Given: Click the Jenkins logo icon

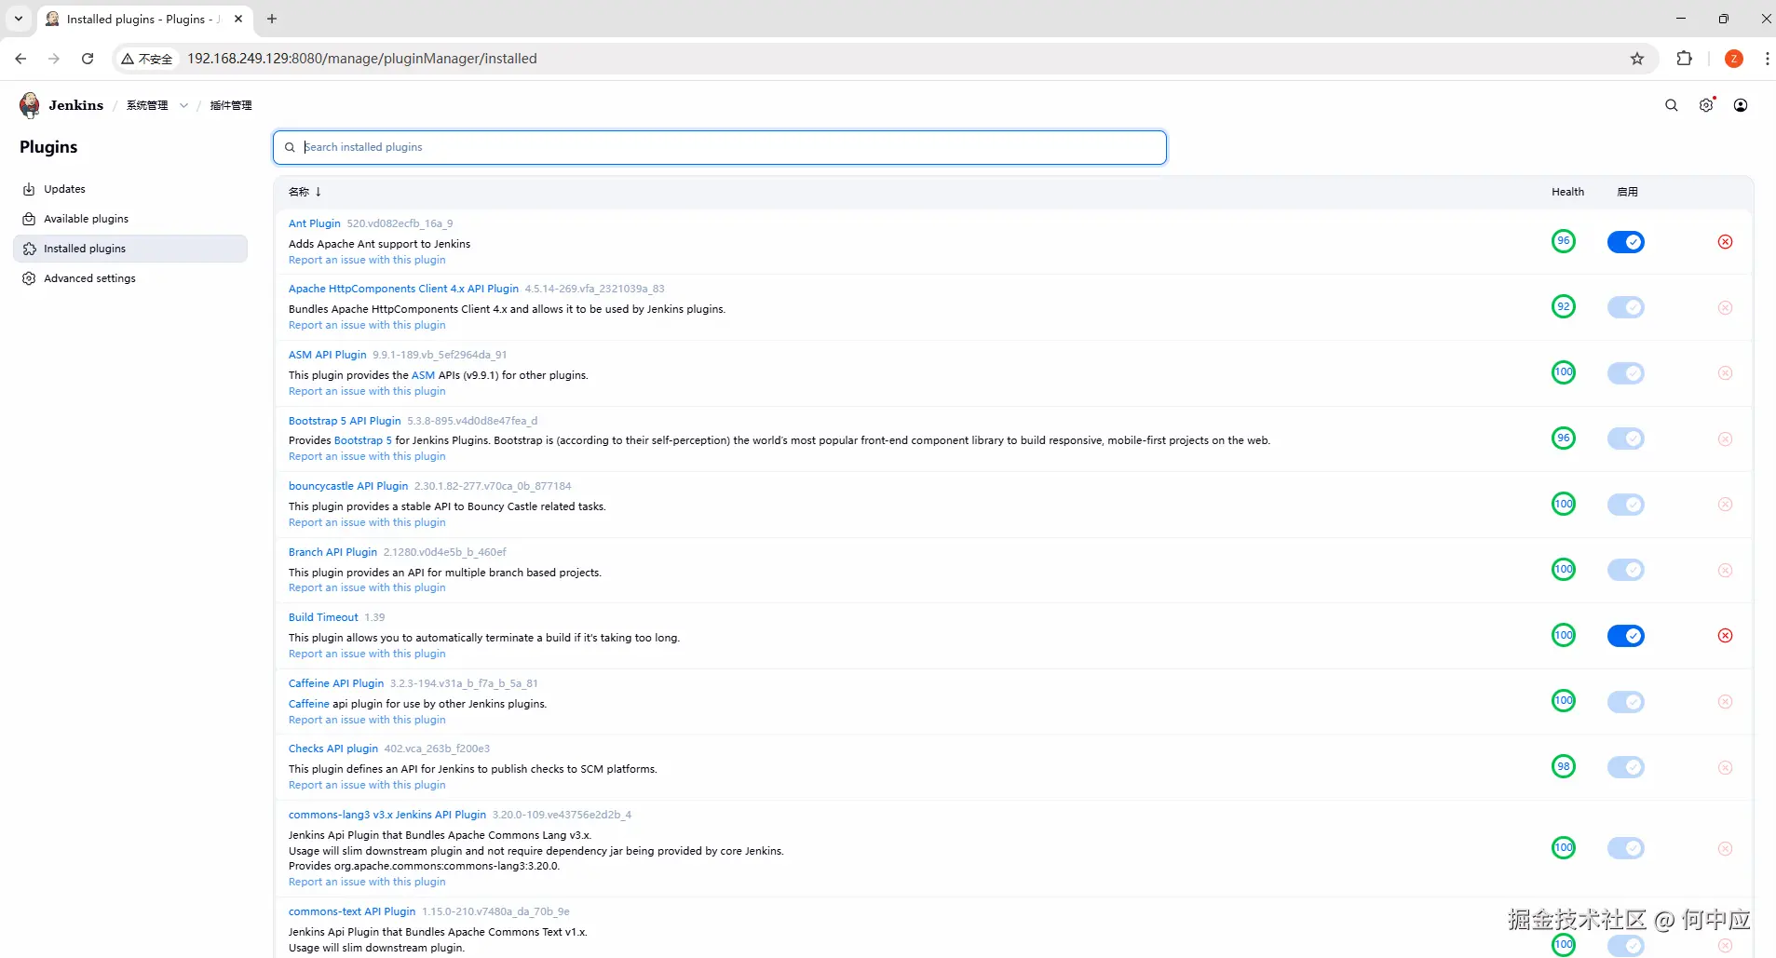Looking at the screenshot, I should [30, 105].
